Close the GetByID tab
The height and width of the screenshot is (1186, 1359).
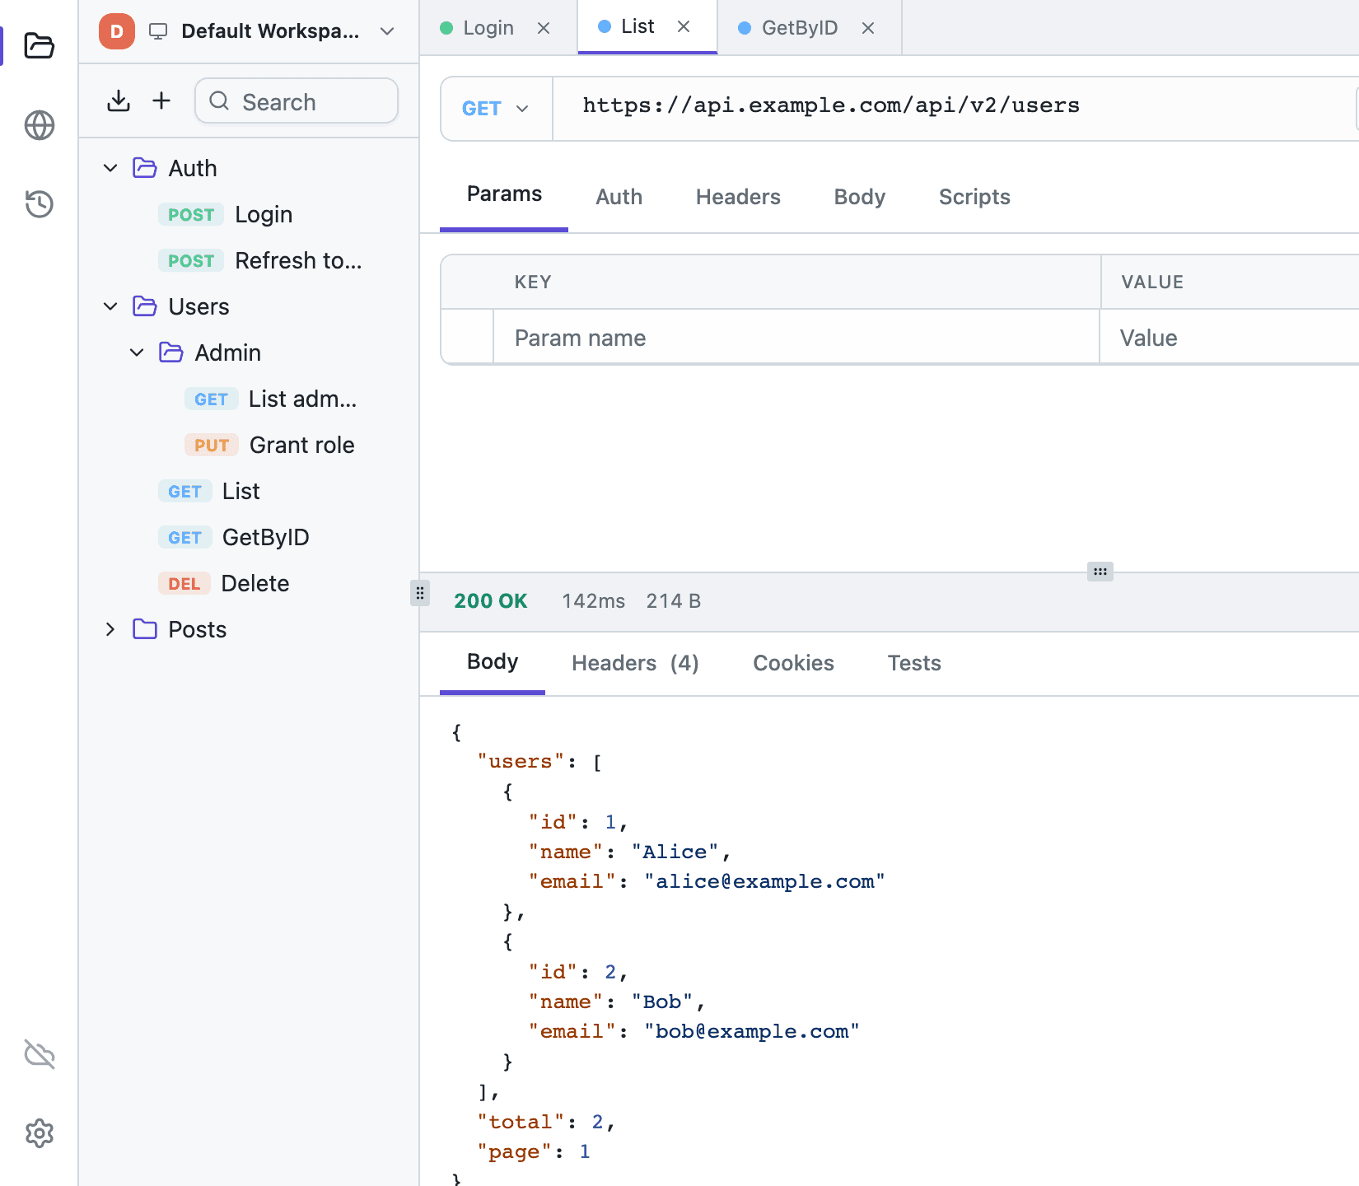(868, 28)
